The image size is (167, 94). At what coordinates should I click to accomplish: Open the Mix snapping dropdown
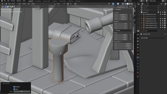pyautogui.click(x=71, y=4)
